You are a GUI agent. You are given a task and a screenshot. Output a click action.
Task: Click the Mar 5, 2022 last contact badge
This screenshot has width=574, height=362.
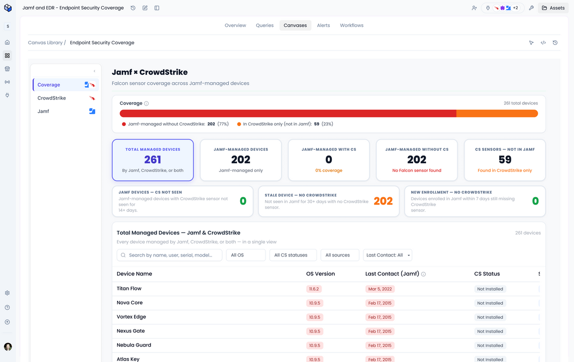(380, 289)
